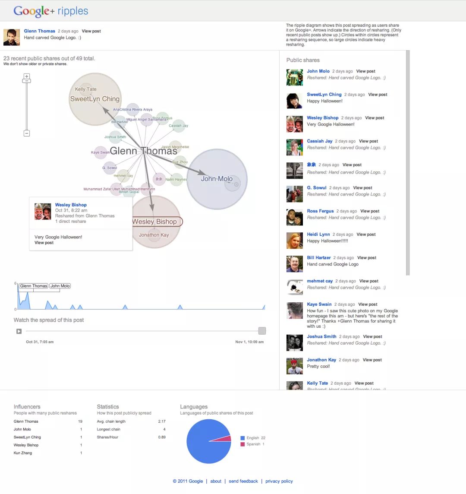The image size is (466, 494).
Task: Open the Kaye Swain profile link
Action: tap(319, 304)
